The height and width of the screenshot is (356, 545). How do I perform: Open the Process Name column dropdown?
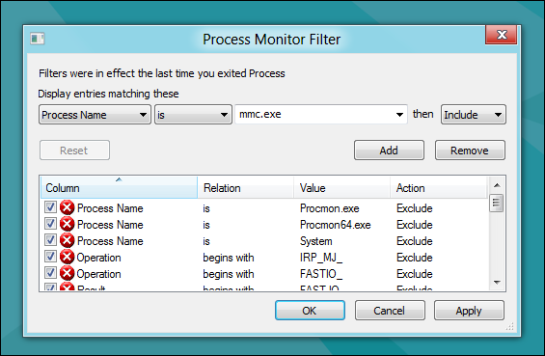pyautogui.click(x=95, y=115)
